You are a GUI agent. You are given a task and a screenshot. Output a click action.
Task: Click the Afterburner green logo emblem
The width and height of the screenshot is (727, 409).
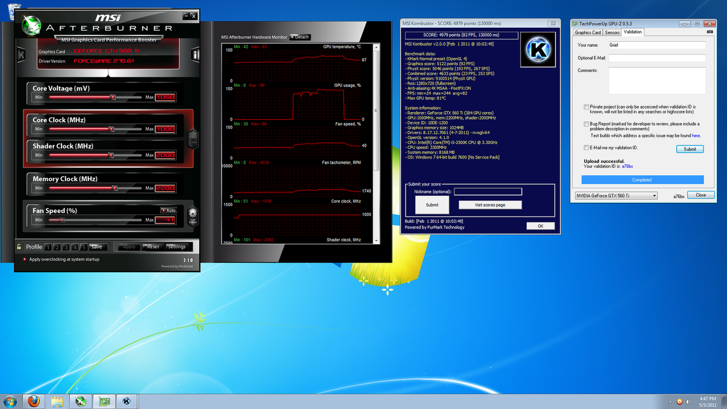coord(31,25)
